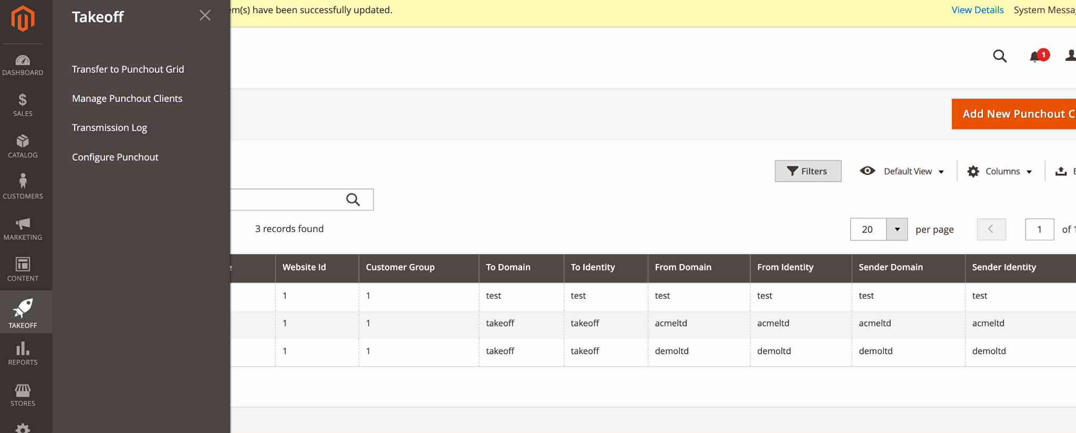
Task: Select Transfer to Punchout Grid
Action: tap(128, 69)
